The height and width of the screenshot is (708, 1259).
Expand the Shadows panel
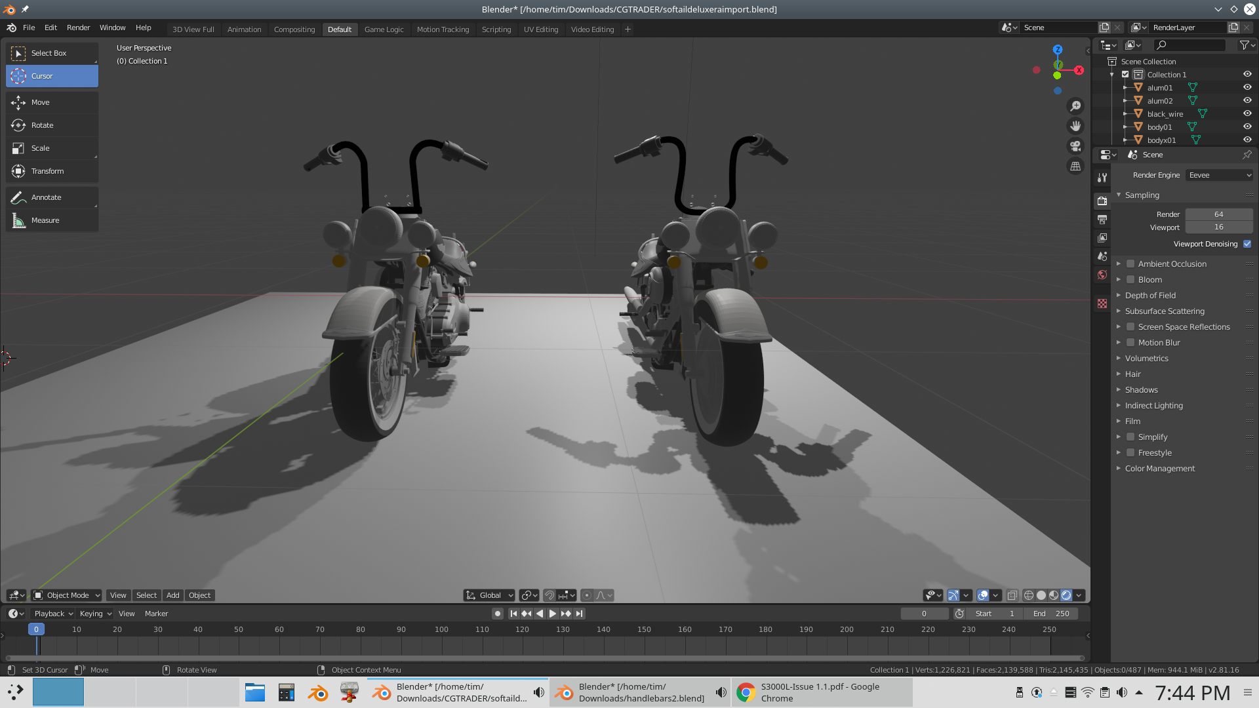(x=1141, y=390)
